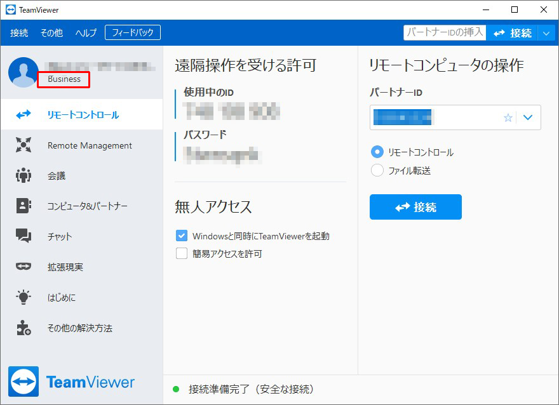
Task: Click the favorite star in partner ID field
Action: [x=508, y=117]
